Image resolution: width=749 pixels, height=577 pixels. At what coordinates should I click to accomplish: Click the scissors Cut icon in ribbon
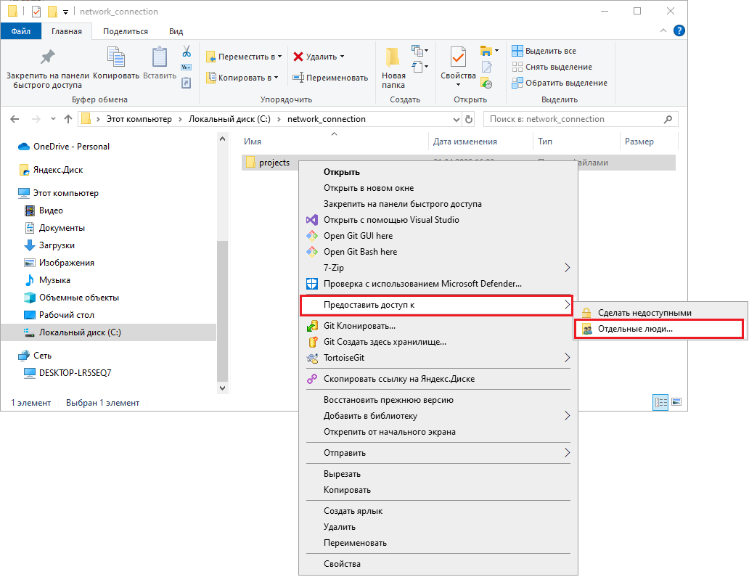click(x=186, y=52)
